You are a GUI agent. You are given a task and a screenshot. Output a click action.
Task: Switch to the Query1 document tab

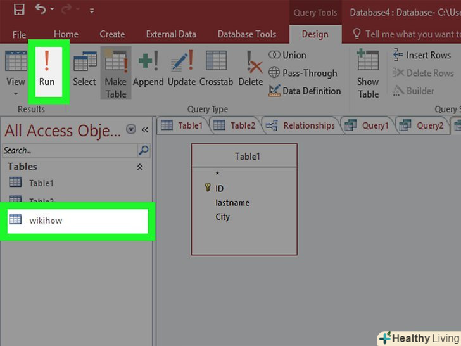(x=367, y=125)
